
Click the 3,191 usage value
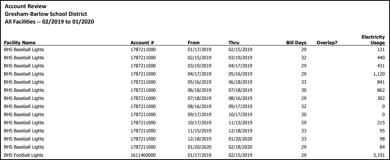379,155
